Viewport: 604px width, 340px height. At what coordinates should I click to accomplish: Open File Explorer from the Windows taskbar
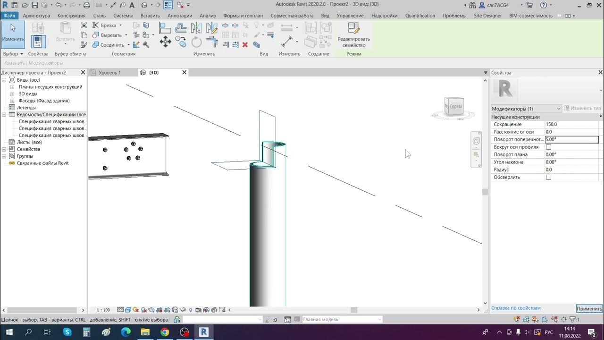[145, 332]
